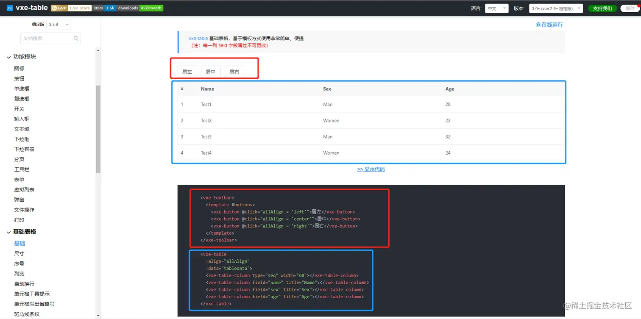Screen dimensions: 641x319
Task: Open the 序号 menu item
Action: 19,264
